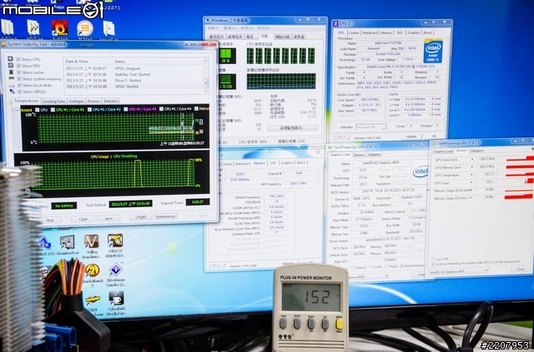
Task: Uncheck the Stress GPU(s) checkbox
Action: 20,92
